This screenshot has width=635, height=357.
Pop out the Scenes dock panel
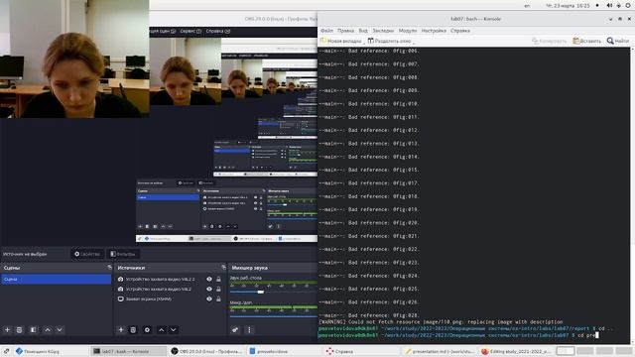click(110, 268)
